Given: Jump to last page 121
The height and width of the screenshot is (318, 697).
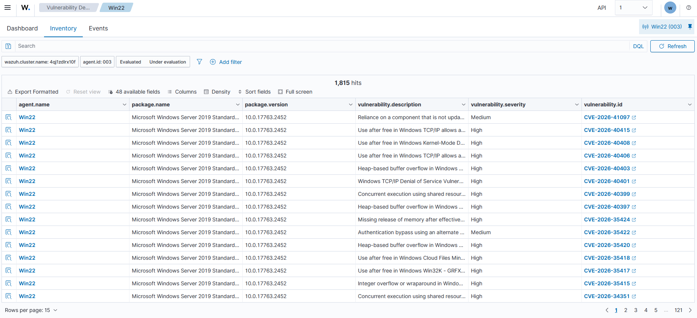Looking at the screenshot, I should click(679, 310).
